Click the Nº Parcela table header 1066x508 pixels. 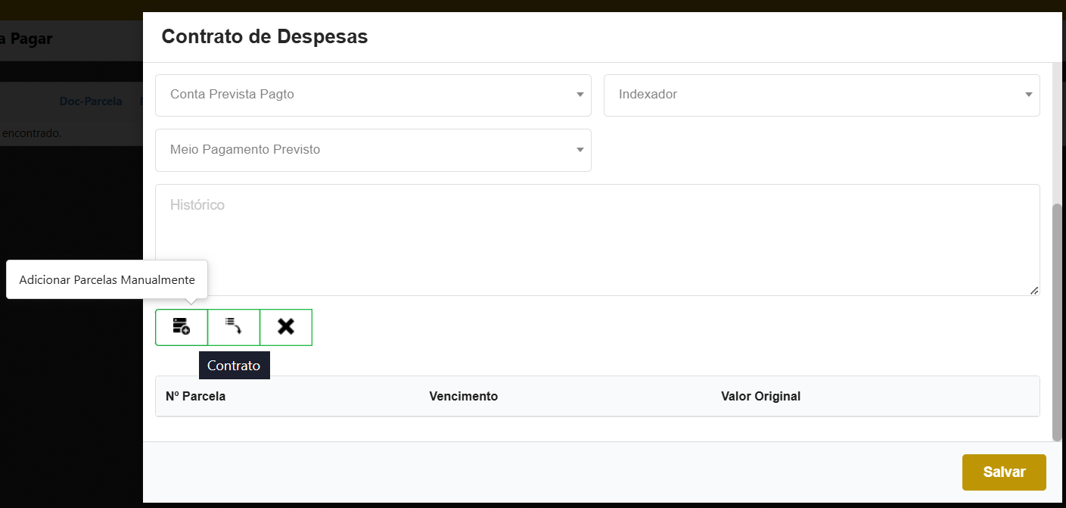point(196,395)
